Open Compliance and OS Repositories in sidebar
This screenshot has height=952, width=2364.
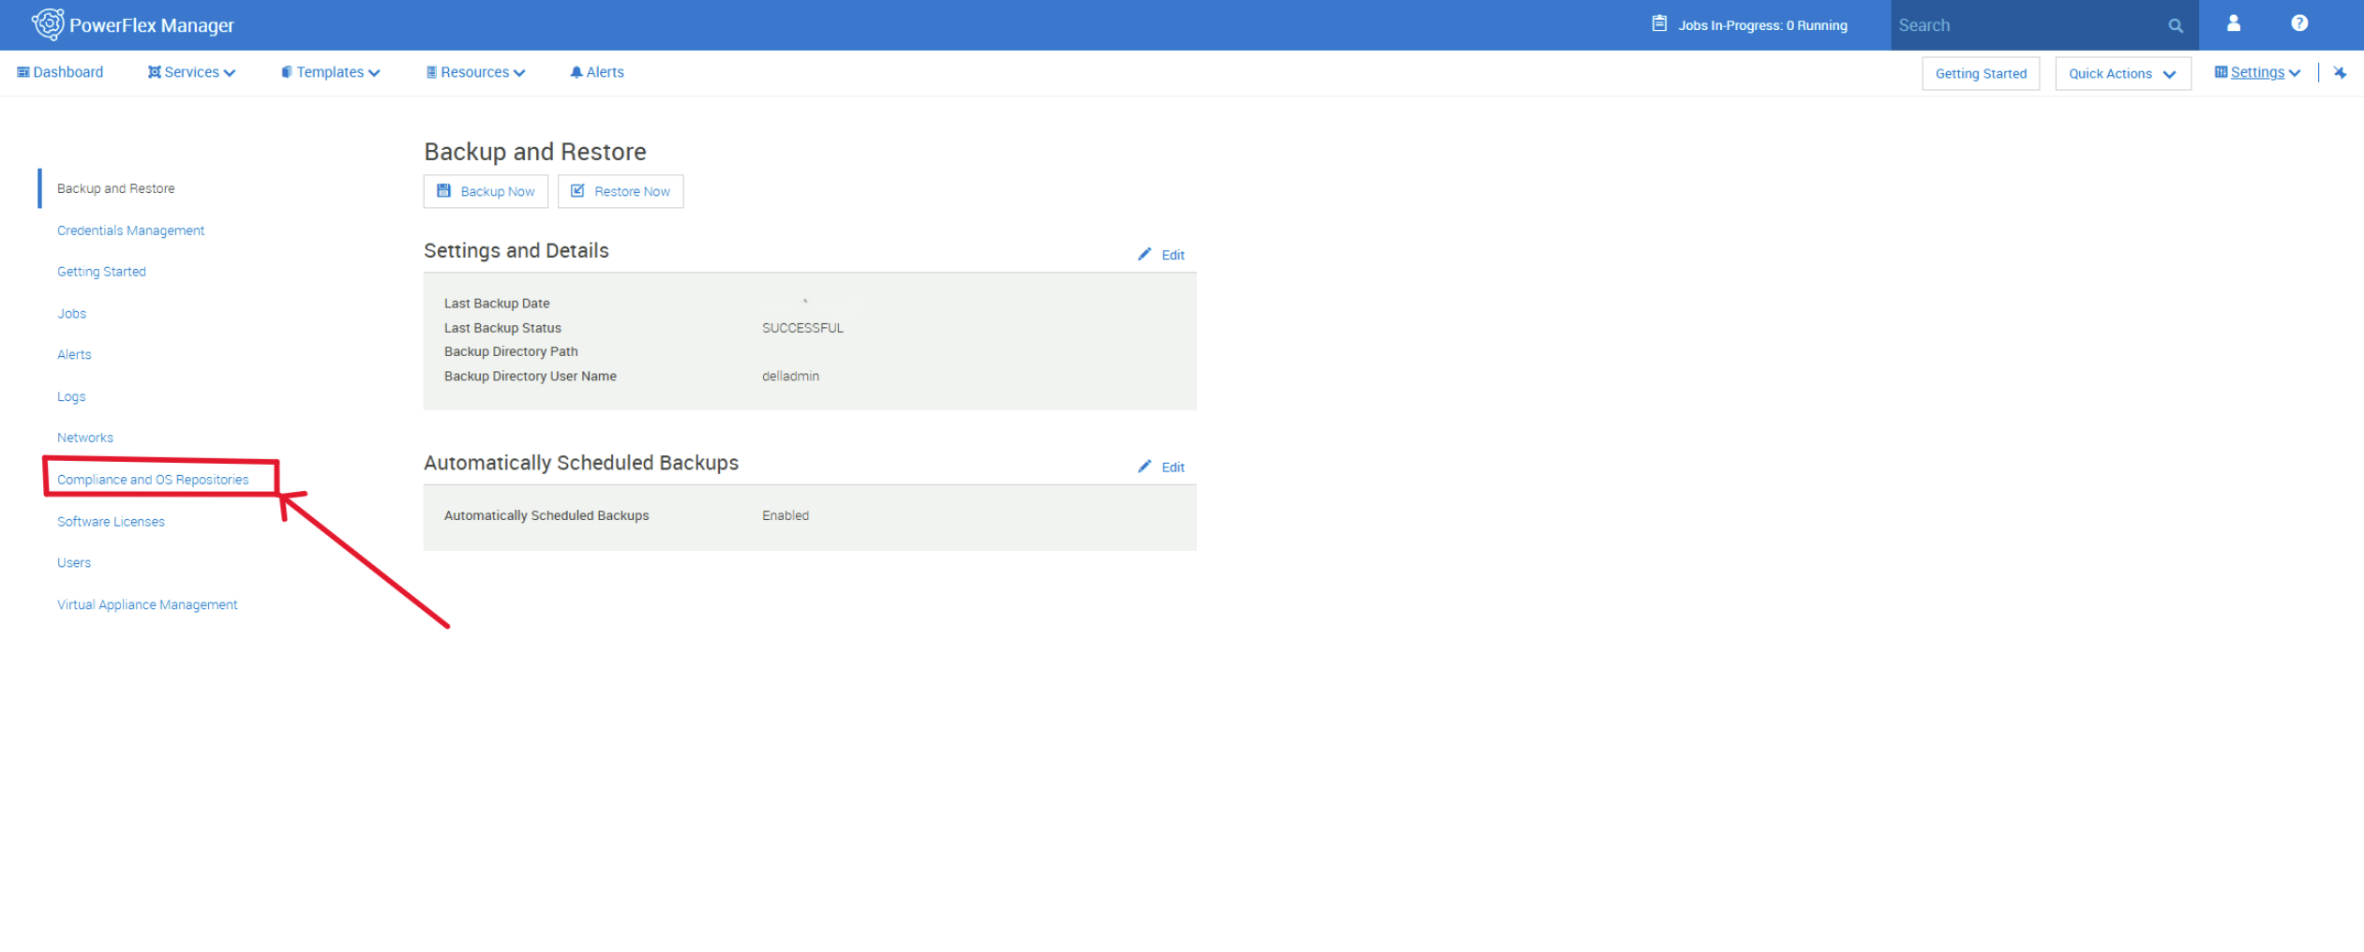click(x=153, y=479)
